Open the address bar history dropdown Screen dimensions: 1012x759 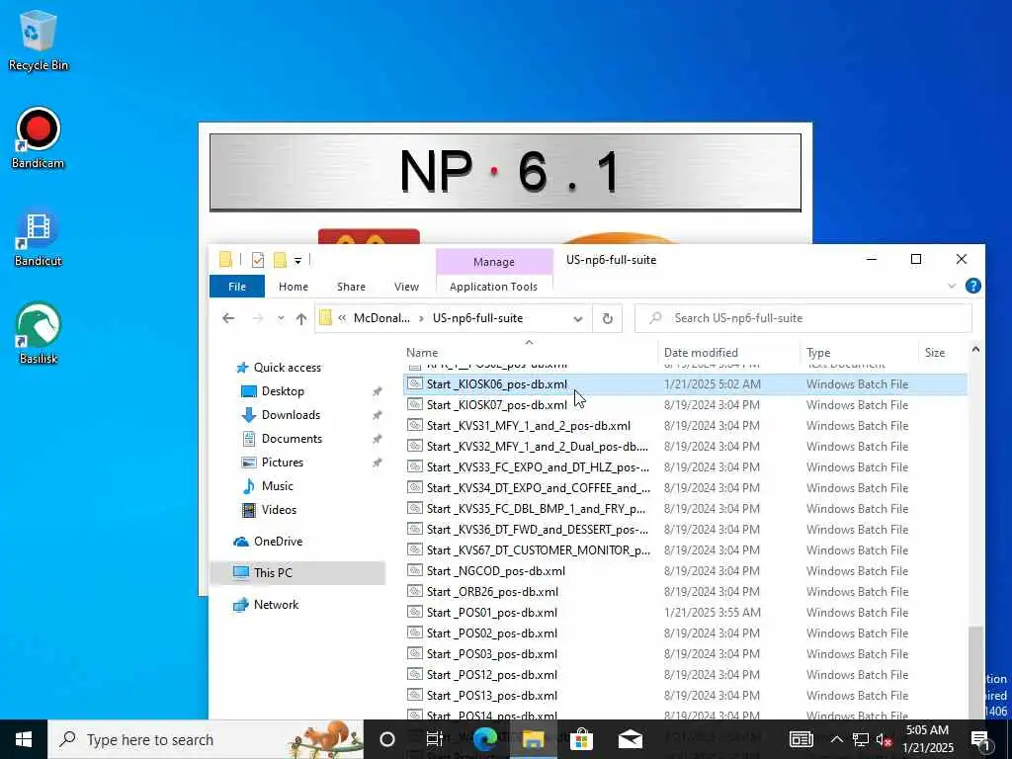pyautogui.click(x=577, y=319)
